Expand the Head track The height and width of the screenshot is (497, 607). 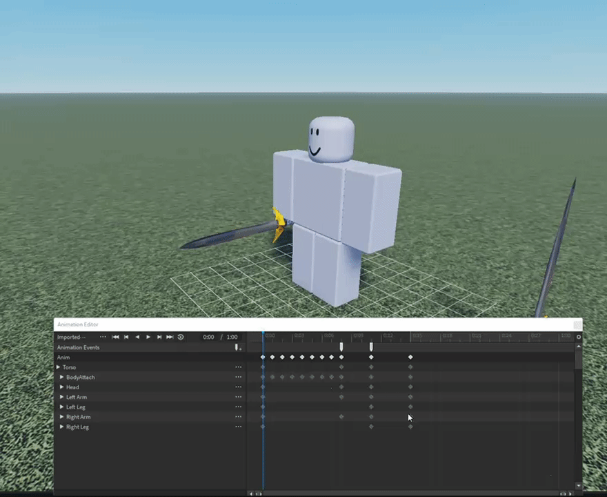tap(61, 387)
